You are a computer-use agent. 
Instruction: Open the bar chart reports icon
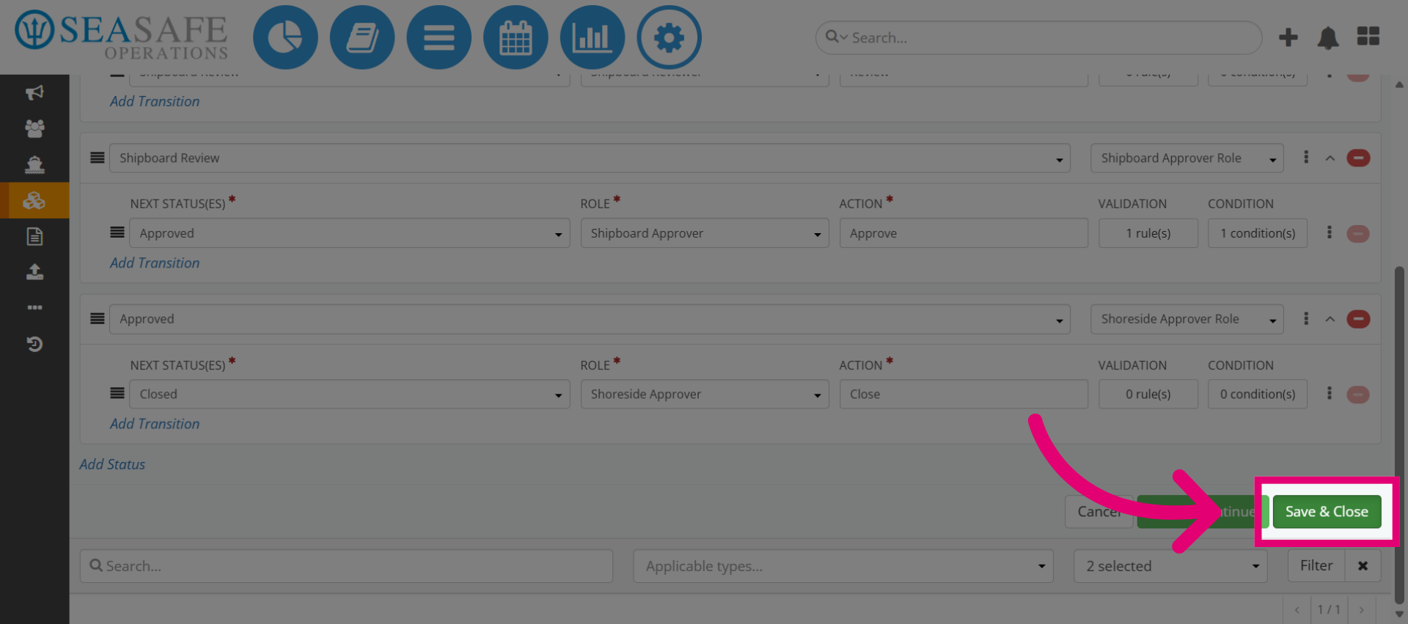tap(593, 37)
